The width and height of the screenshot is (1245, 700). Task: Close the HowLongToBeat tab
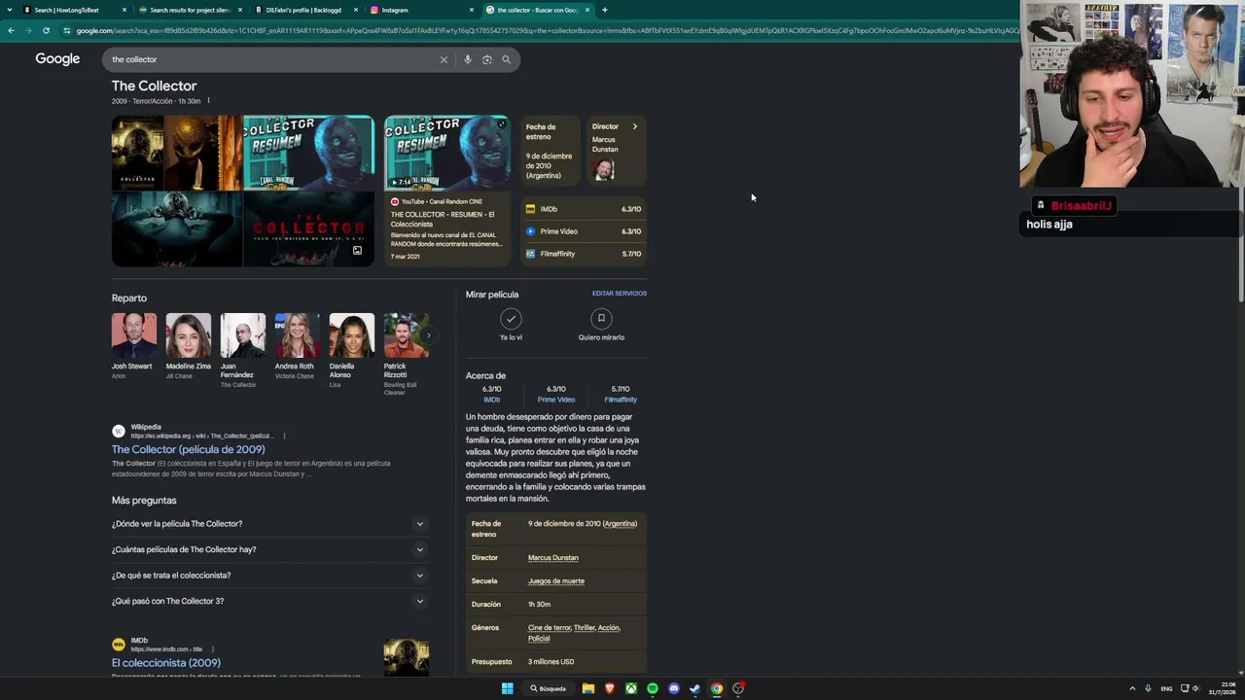tap(124, 10)
